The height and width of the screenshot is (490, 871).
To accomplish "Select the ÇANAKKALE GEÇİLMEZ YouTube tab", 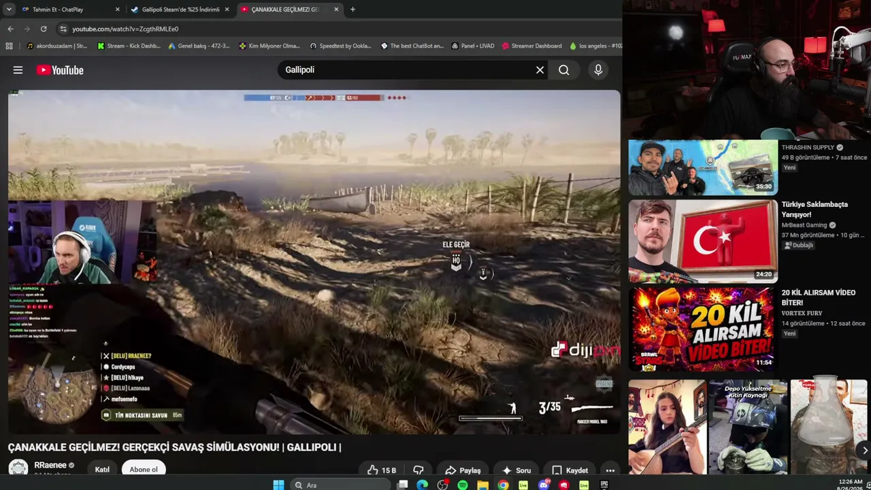I will pyautogui.click(x=290, y=10).
